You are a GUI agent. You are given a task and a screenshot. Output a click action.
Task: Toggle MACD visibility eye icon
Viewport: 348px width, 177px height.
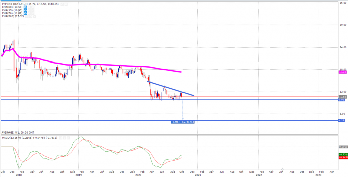point(60,138)
